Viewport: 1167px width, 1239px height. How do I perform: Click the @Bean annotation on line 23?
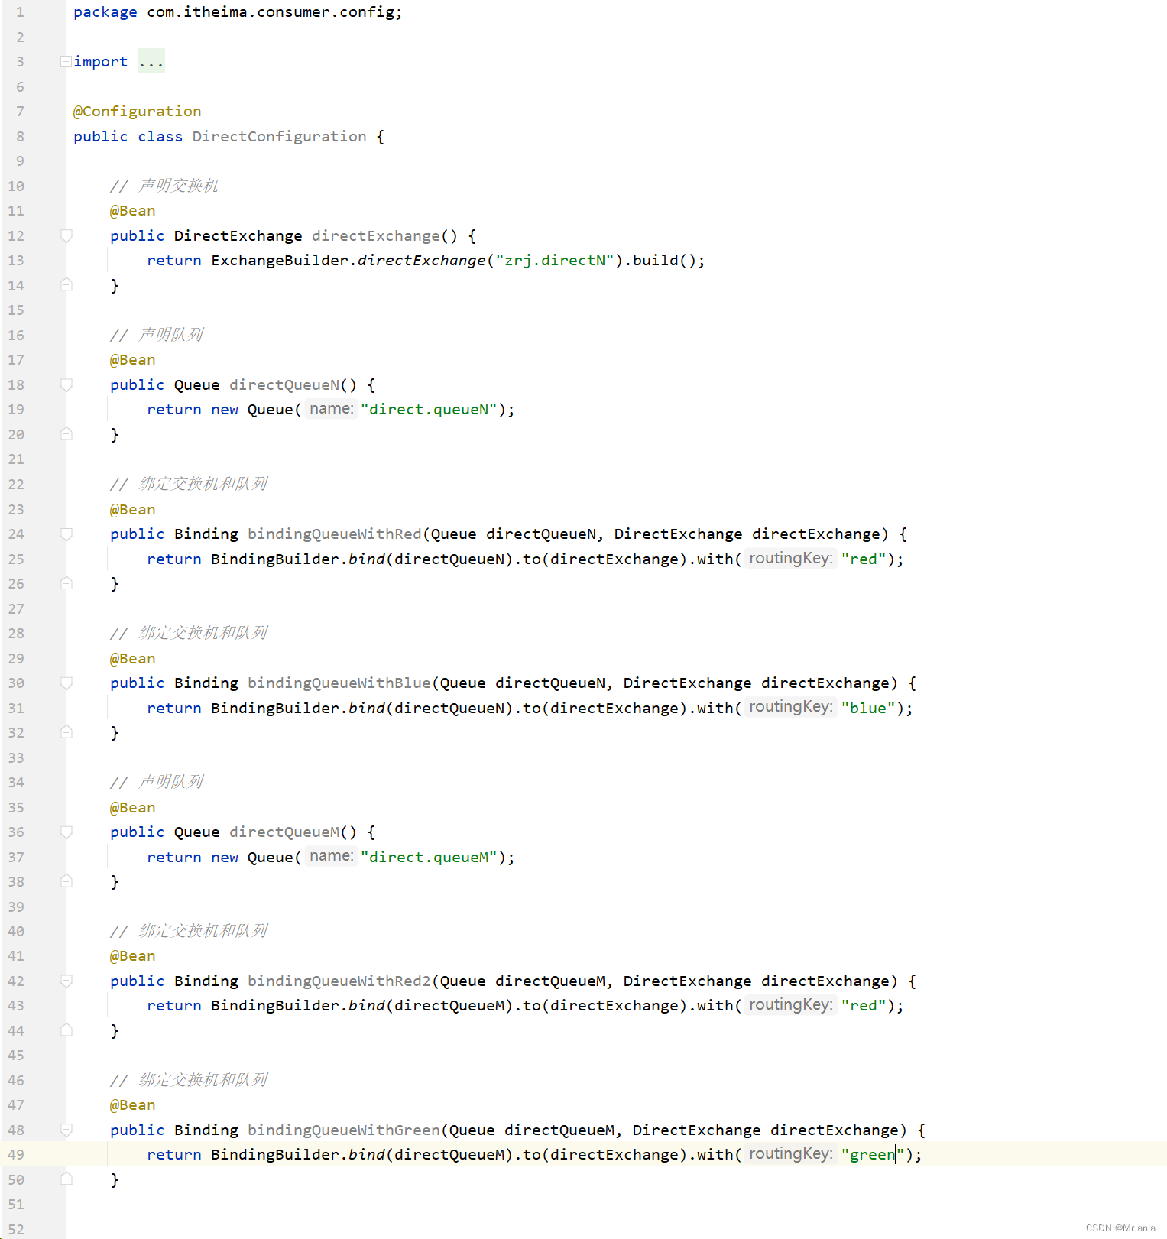tap(133, 510)
